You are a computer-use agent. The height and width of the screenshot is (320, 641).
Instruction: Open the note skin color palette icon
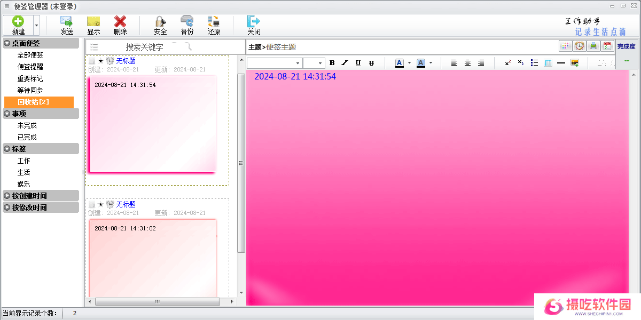(x=565, y=46)
